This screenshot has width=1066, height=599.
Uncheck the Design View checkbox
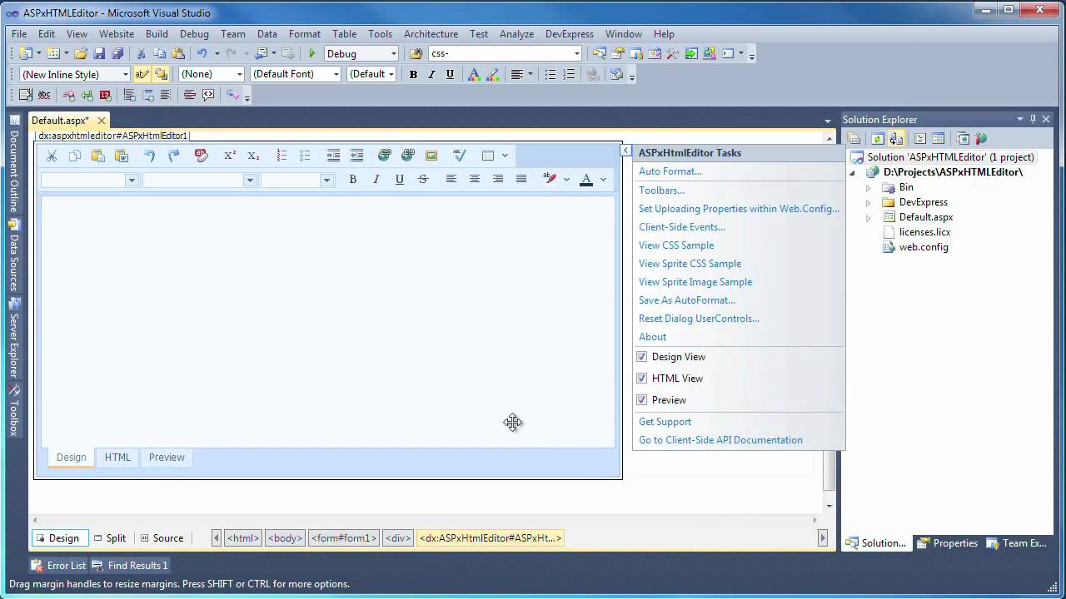pos(642,357)
